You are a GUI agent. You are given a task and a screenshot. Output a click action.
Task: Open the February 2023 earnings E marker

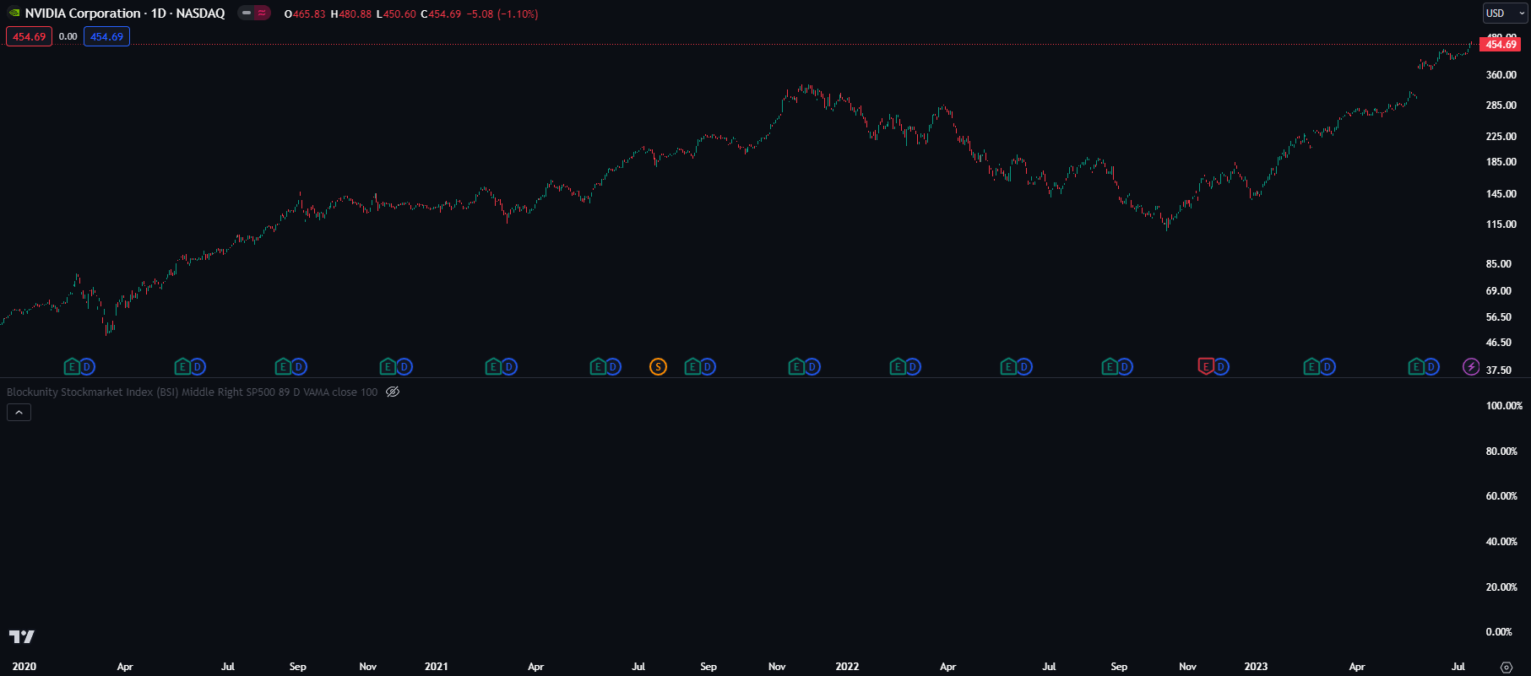[1311, 367]
